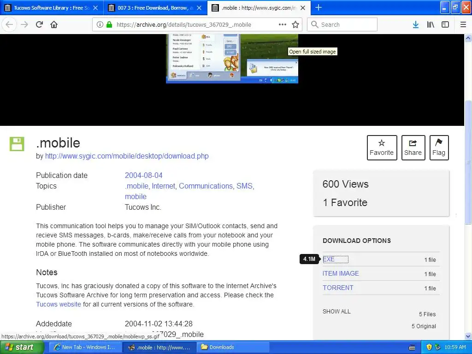This screenshot has height=354, width=472.
Task: Select the .mobile Firefox taskbar item
Action: (160, 348)
